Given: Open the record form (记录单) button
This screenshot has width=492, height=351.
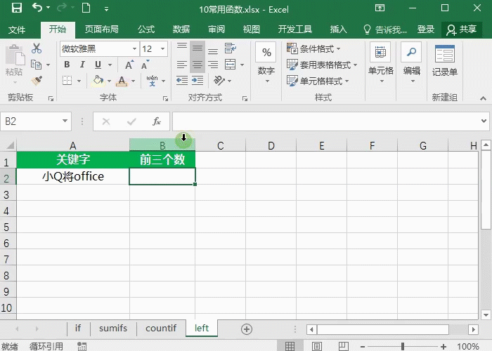Looking at the screenshot, I should [445, 61].
